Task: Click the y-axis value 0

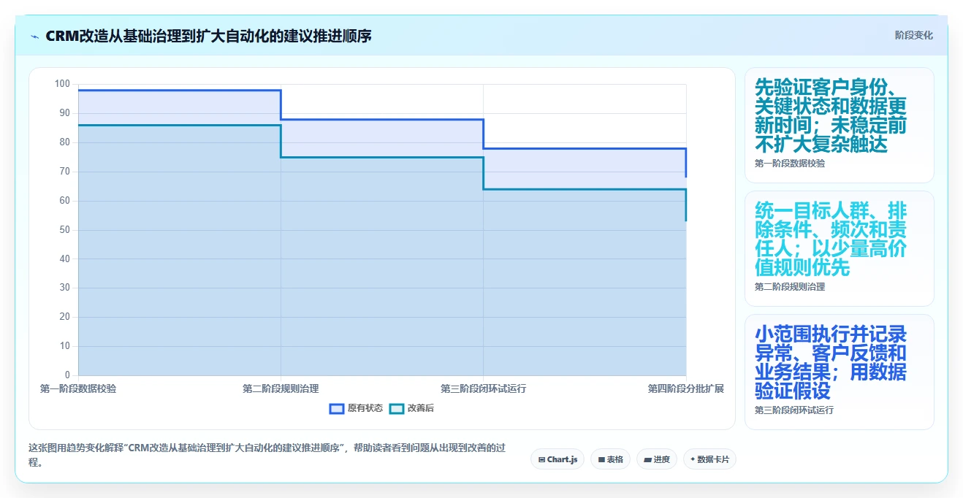Action: click(x=67, y=375)
